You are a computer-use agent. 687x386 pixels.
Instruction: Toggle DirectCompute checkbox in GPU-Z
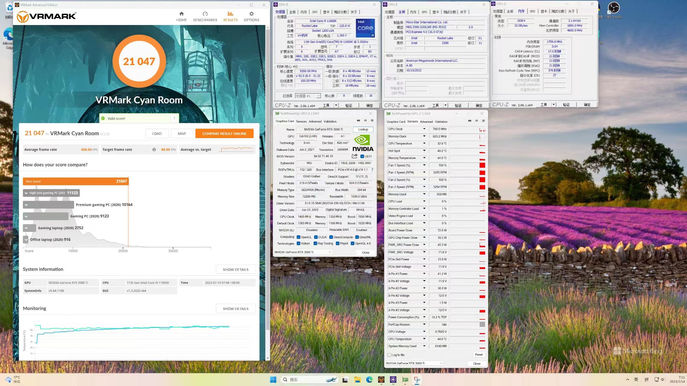331,237
